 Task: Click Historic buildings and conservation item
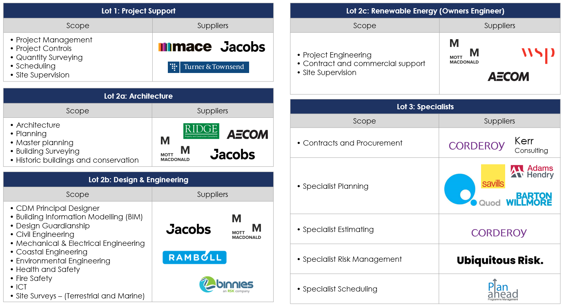click(x=77, y=160)
